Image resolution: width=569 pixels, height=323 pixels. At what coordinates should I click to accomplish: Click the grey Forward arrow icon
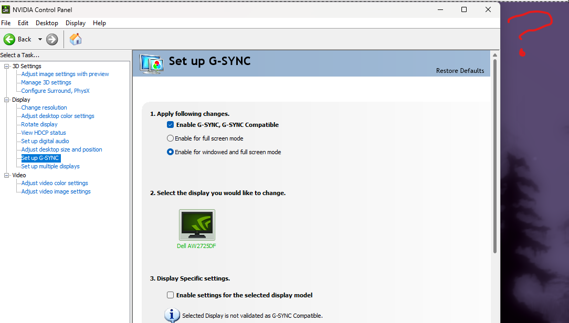pyautogui.click(x=52, y=39)
